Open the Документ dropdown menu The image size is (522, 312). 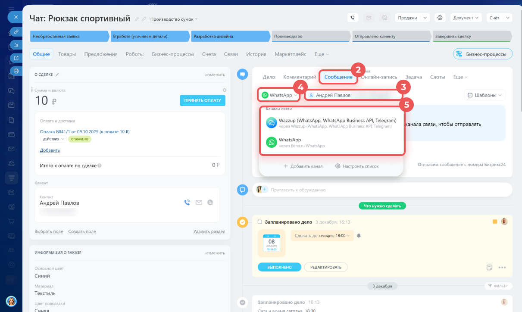466,18
